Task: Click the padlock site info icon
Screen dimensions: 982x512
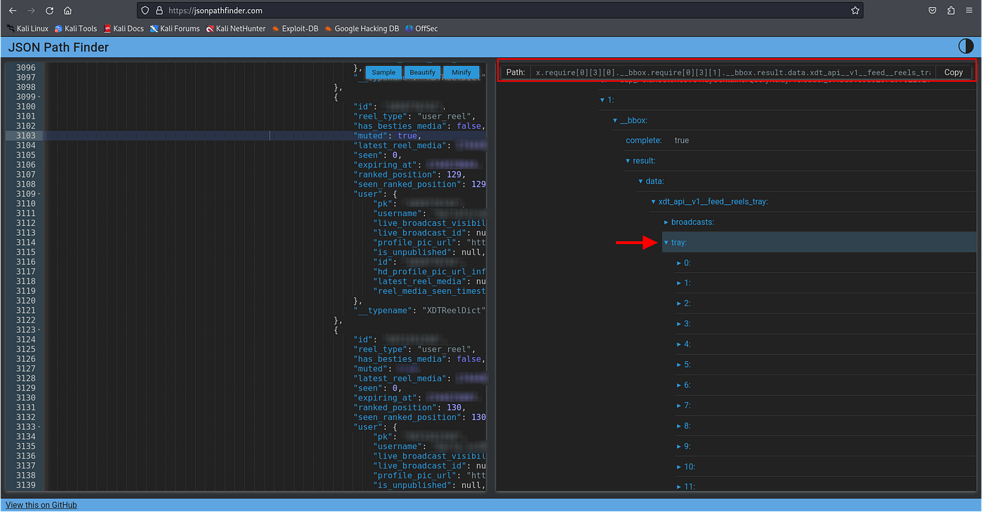Action: click(159, 11)
